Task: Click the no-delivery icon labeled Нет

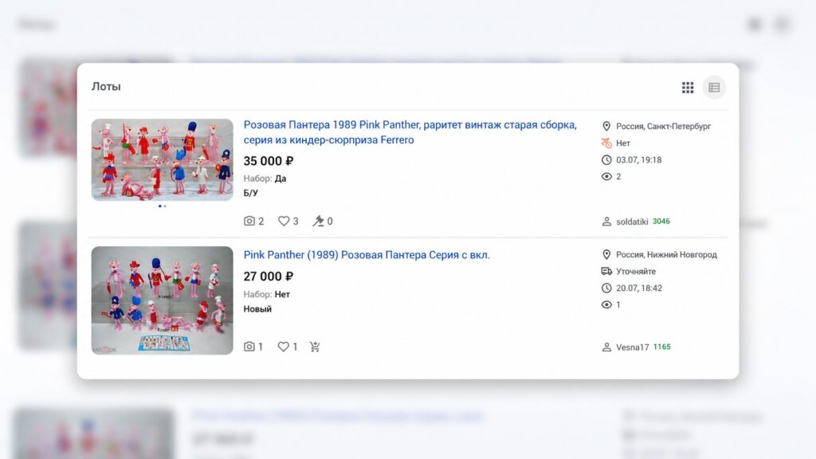Action: (606, 143)
